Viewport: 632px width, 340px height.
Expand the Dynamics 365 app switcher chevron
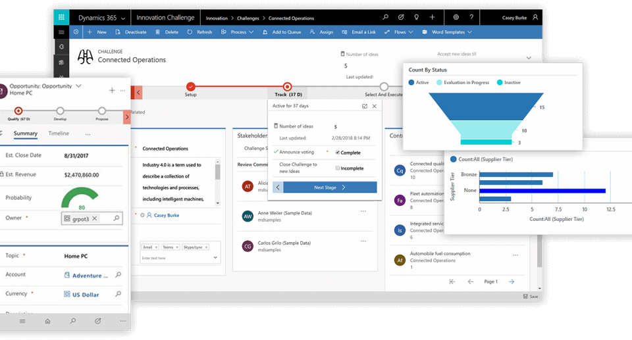[123, 18]
